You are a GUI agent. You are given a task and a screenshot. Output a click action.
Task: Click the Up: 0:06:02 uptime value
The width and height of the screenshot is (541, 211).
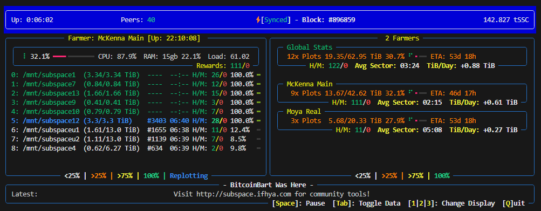[32, 19]
